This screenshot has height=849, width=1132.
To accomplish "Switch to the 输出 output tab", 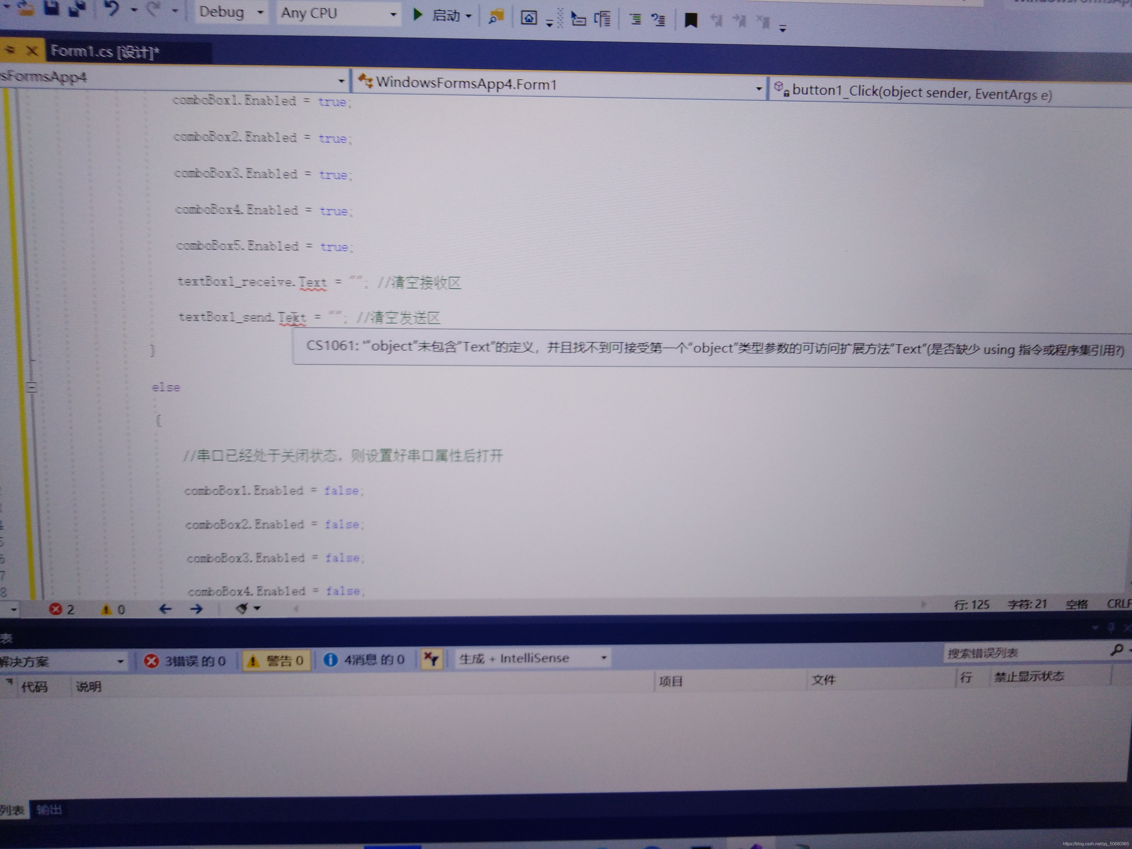I will click(49, 810).
